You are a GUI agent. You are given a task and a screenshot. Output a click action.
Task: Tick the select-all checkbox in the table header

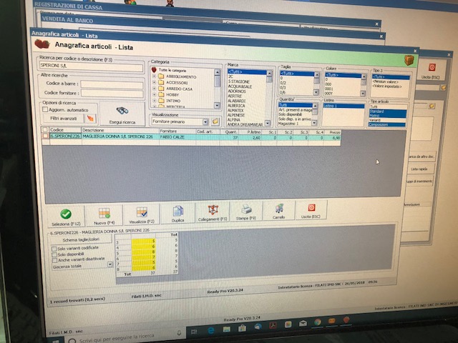[x=45, y=129]
